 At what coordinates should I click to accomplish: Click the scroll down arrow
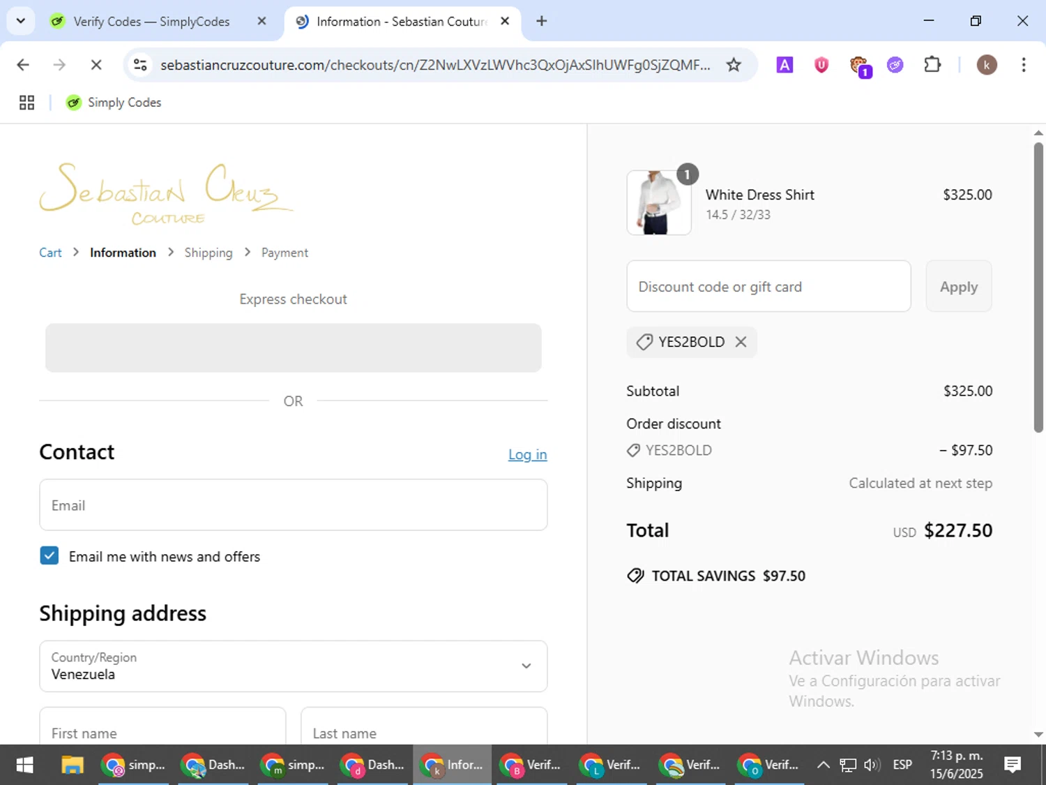pyautogui.click(x=1038, y=734)
